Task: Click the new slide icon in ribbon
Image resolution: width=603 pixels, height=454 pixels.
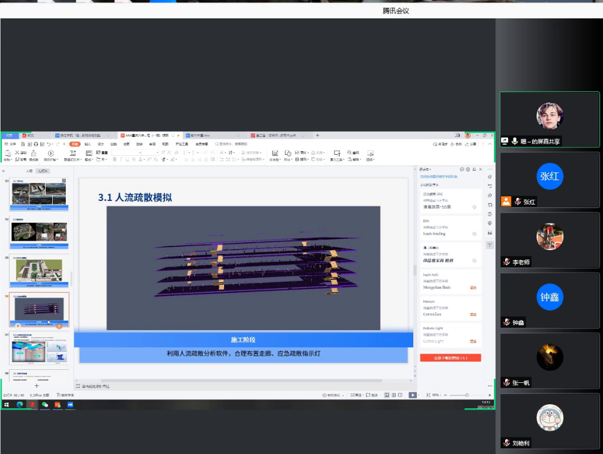Action: 72,153
